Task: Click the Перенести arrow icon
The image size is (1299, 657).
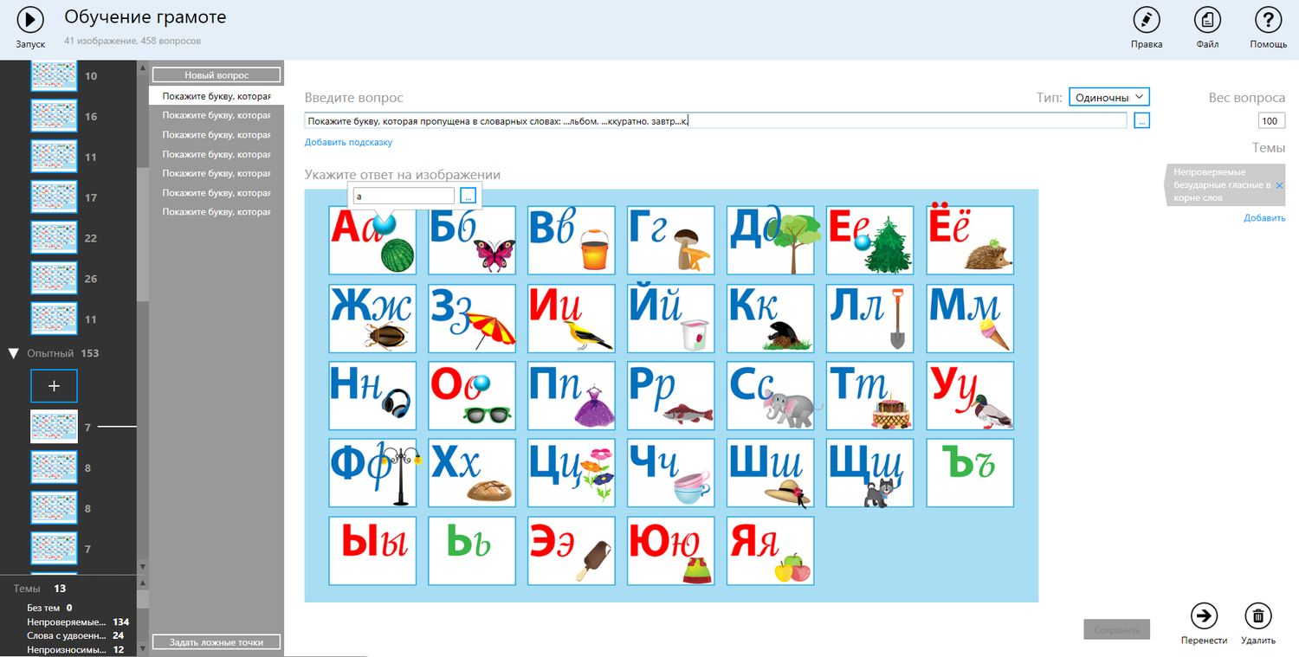Action: coord(1204,615)
